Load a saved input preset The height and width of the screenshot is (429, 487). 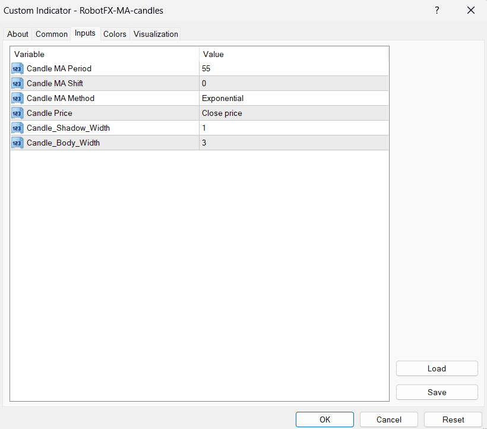point(437,368)
